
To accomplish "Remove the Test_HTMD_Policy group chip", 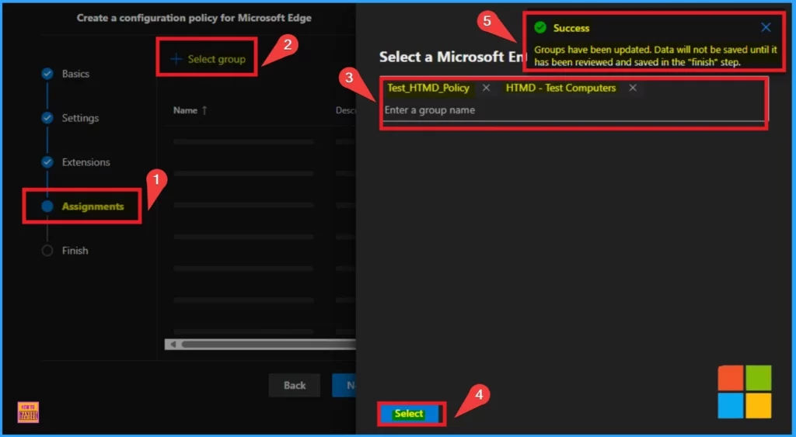I will [487, 88].
